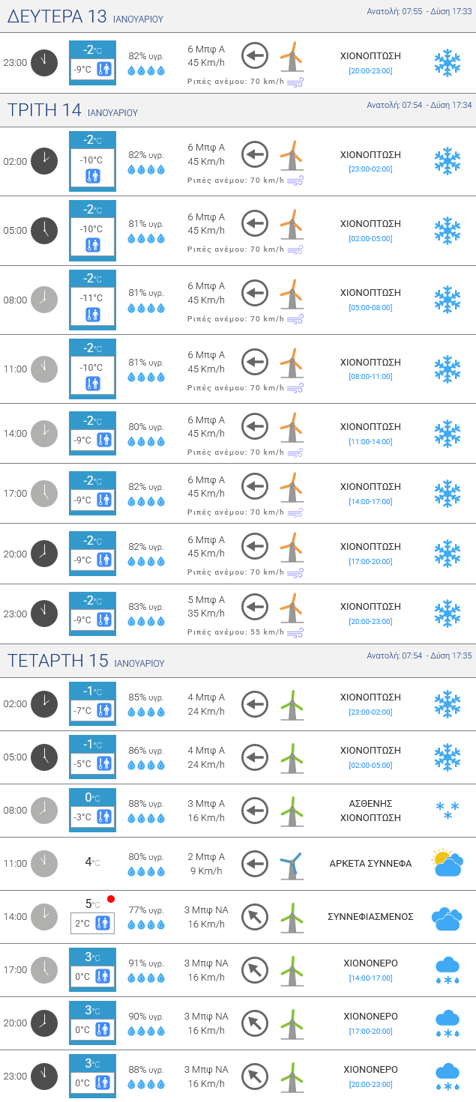
Task: Click the snowflake icon in Monday's 23:00 row
Action: click(x=448, y=63)
